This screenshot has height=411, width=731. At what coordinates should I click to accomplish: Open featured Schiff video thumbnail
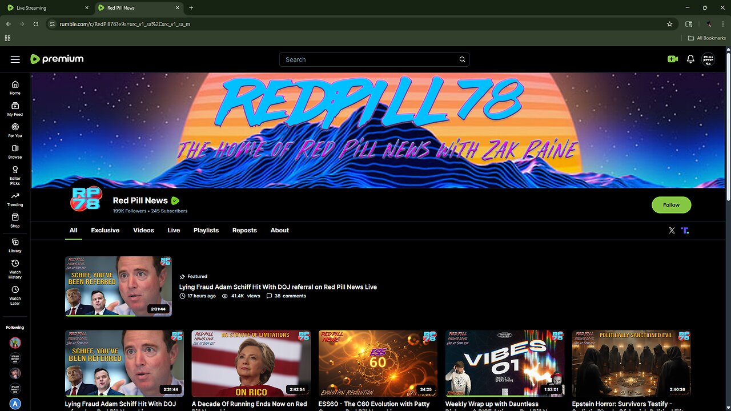[x=118, y=286]
